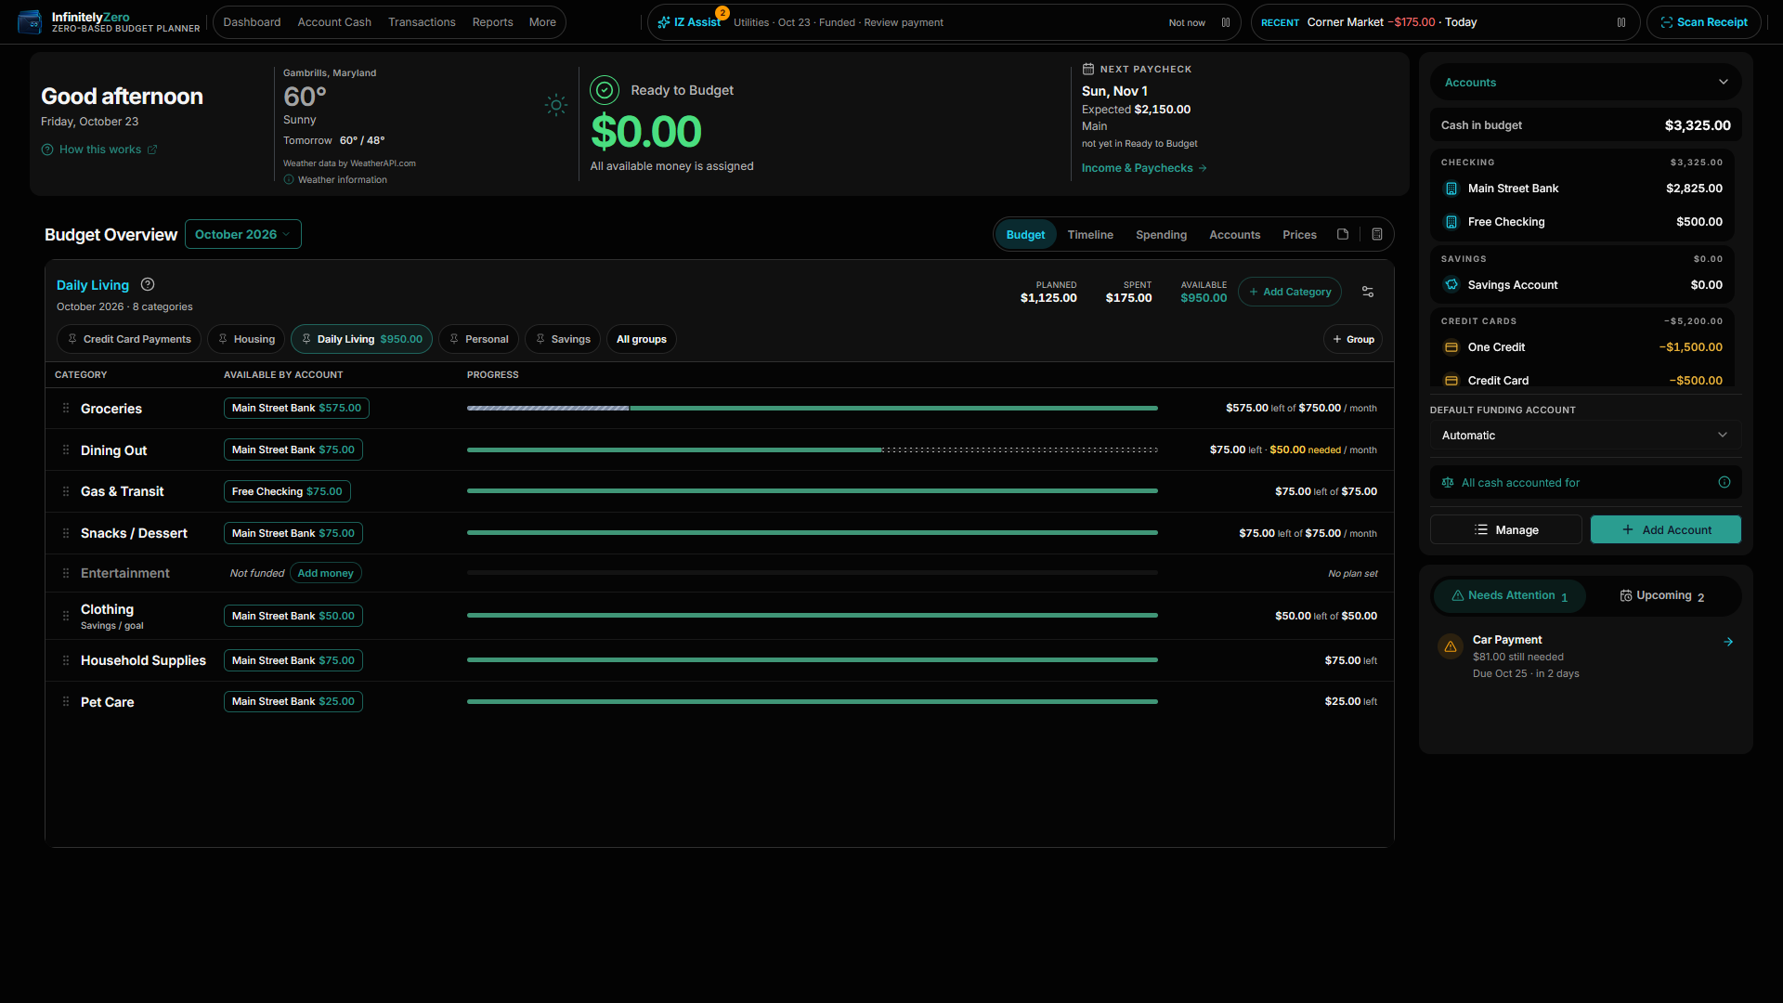Click the info icon on All cash accounted for
Image resolution: width=1783 pixels, height=1003 pixels.
click(1724, 482)
